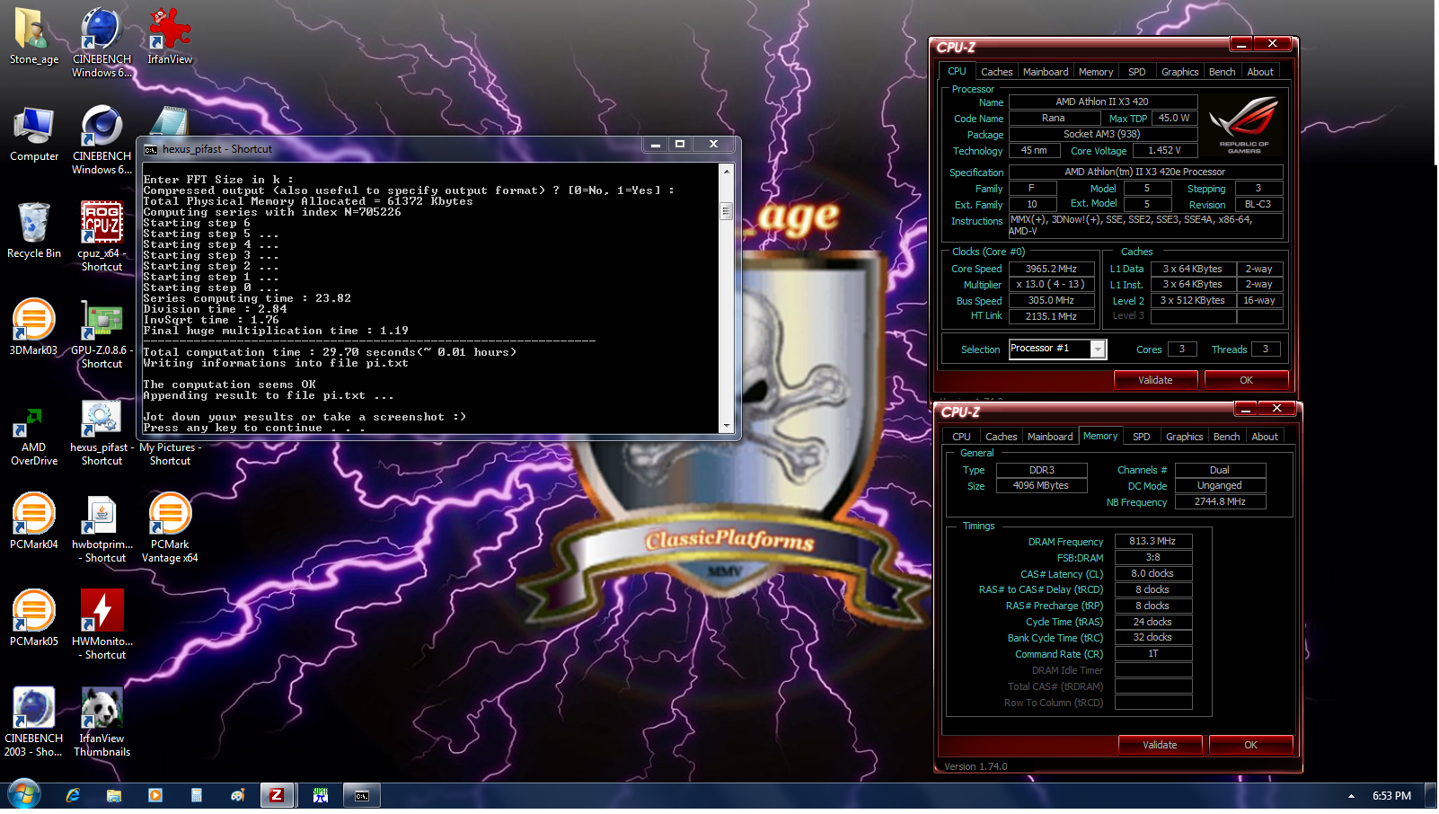Viewport: 1439px width, 814px height.
Task: Open IrfanView Thumbnails icon
Action: (x=102, y=721)
